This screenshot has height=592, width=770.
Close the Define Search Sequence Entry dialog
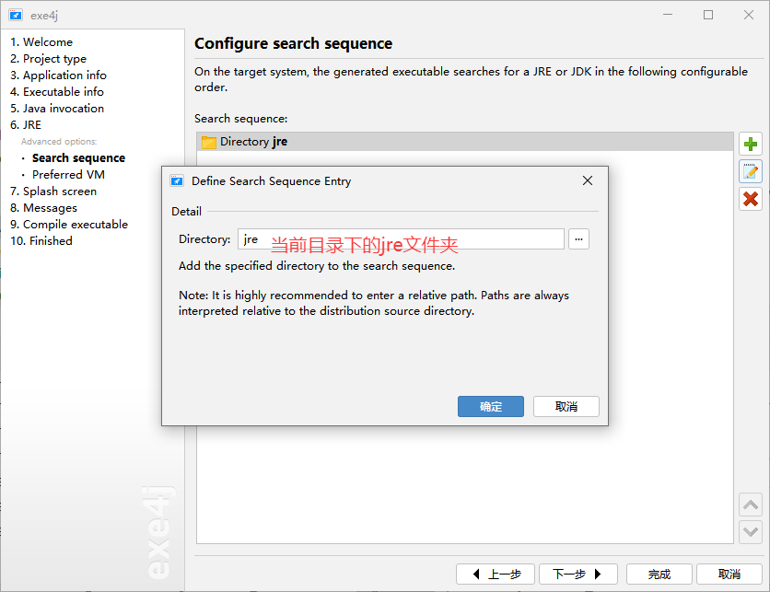pos(588,180)
